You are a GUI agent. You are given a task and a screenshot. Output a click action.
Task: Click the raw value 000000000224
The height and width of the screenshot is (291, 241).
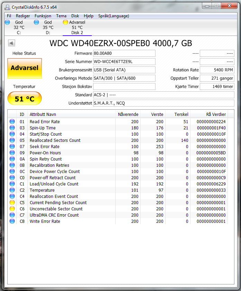[211, 122]
